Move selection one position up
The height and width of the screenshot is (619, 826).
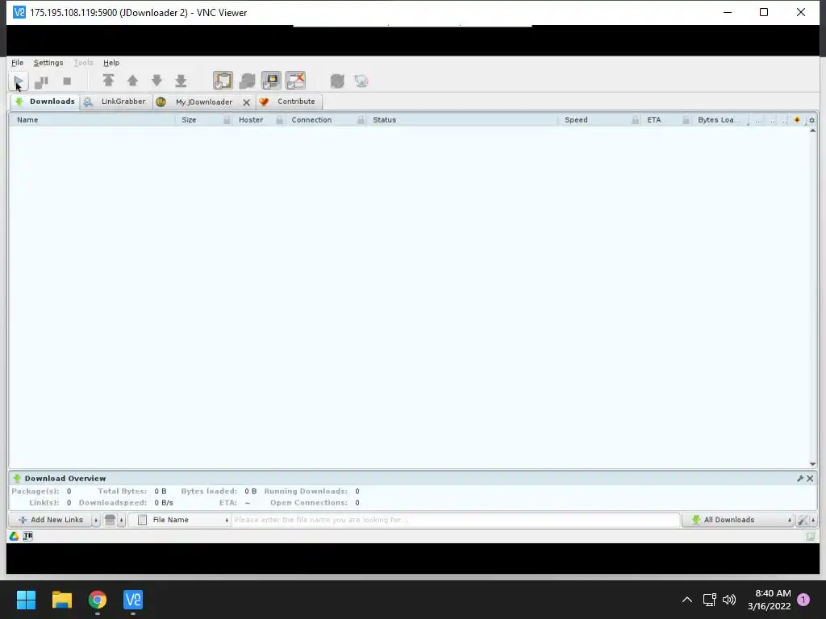tap(132, 81)
